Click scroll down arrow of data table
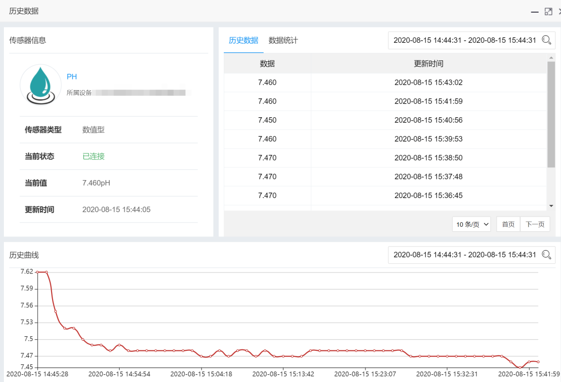The height and width of the screenshot is (382, 561). pyautogui.click(x=551, y=206)
